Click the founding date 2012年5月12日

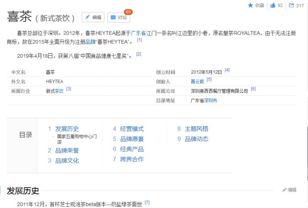tap(206, 72)
